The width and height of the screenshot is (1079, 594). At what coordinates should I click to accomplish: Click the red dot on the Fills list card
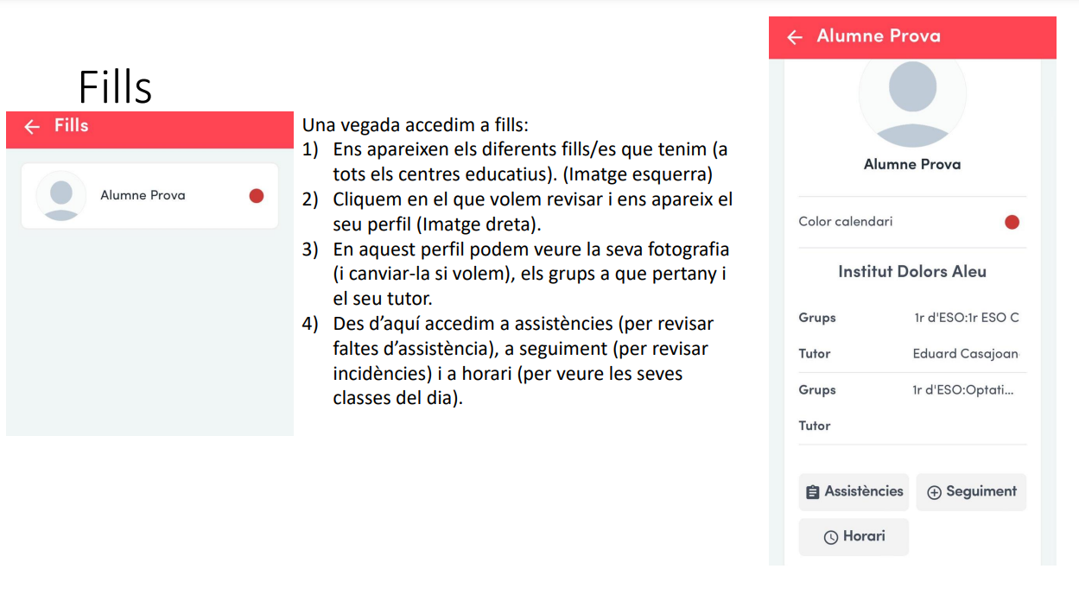click(x=256, y=196)
